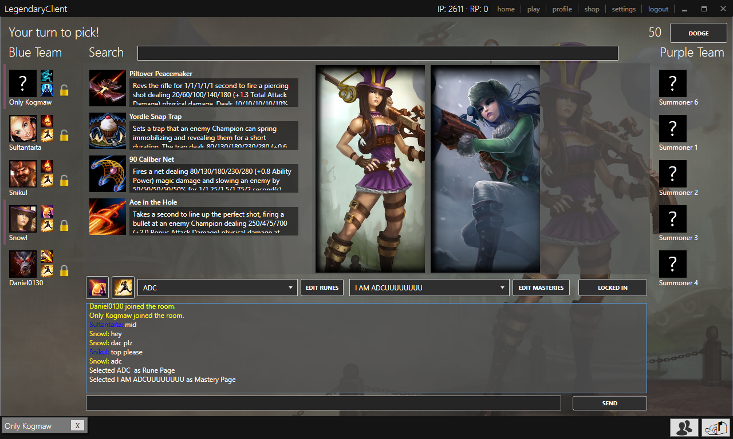The width and height of the screenshot is (733, 439).
Task: Click the Ace in the Hole ability icon
Action: (108, 217)
